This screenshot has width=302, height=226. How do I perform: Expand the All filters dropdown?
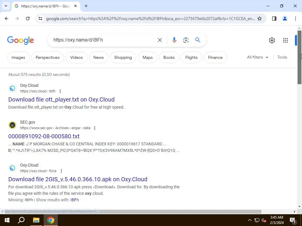point(257,57)
